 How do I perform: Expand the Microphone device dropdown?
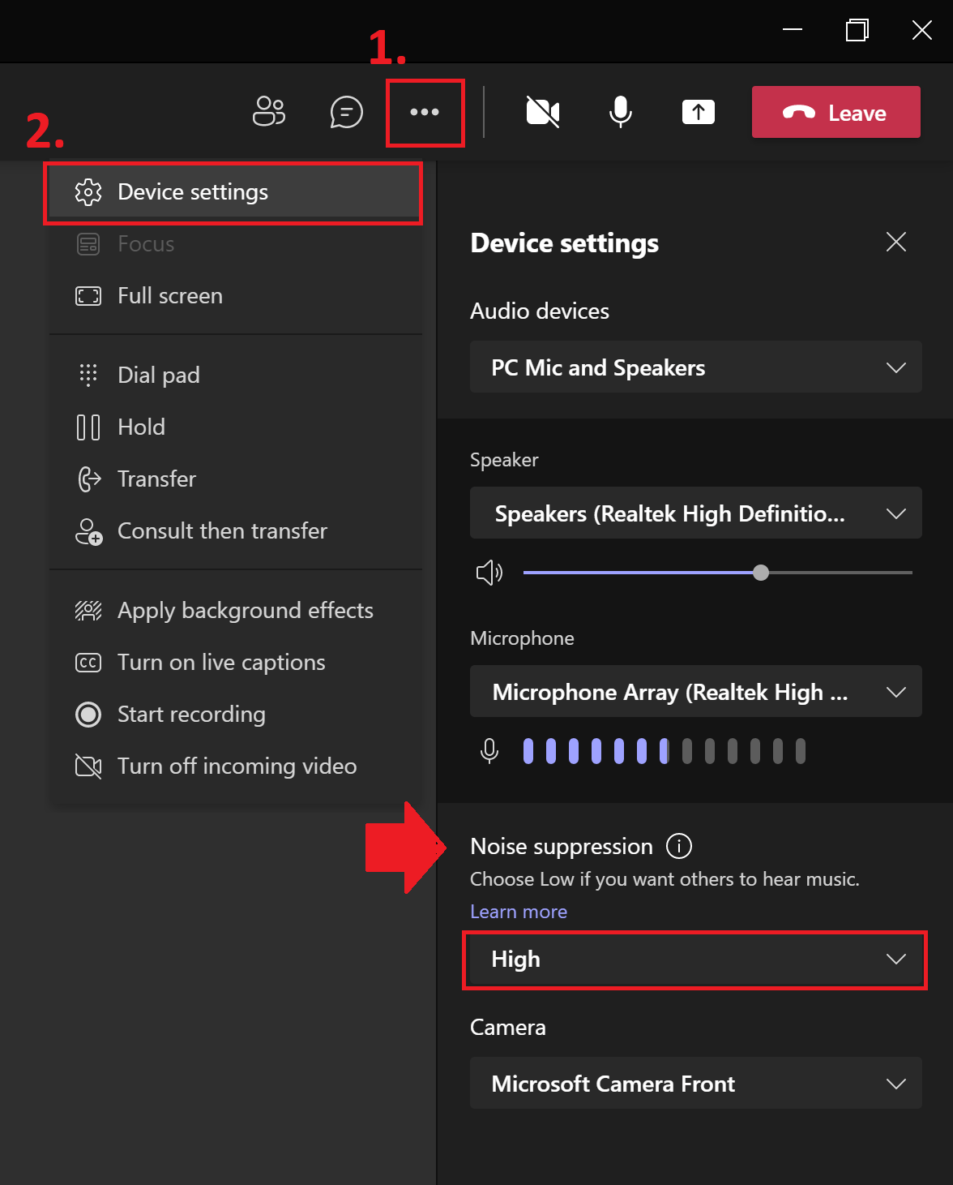click(x=695, y=692)
